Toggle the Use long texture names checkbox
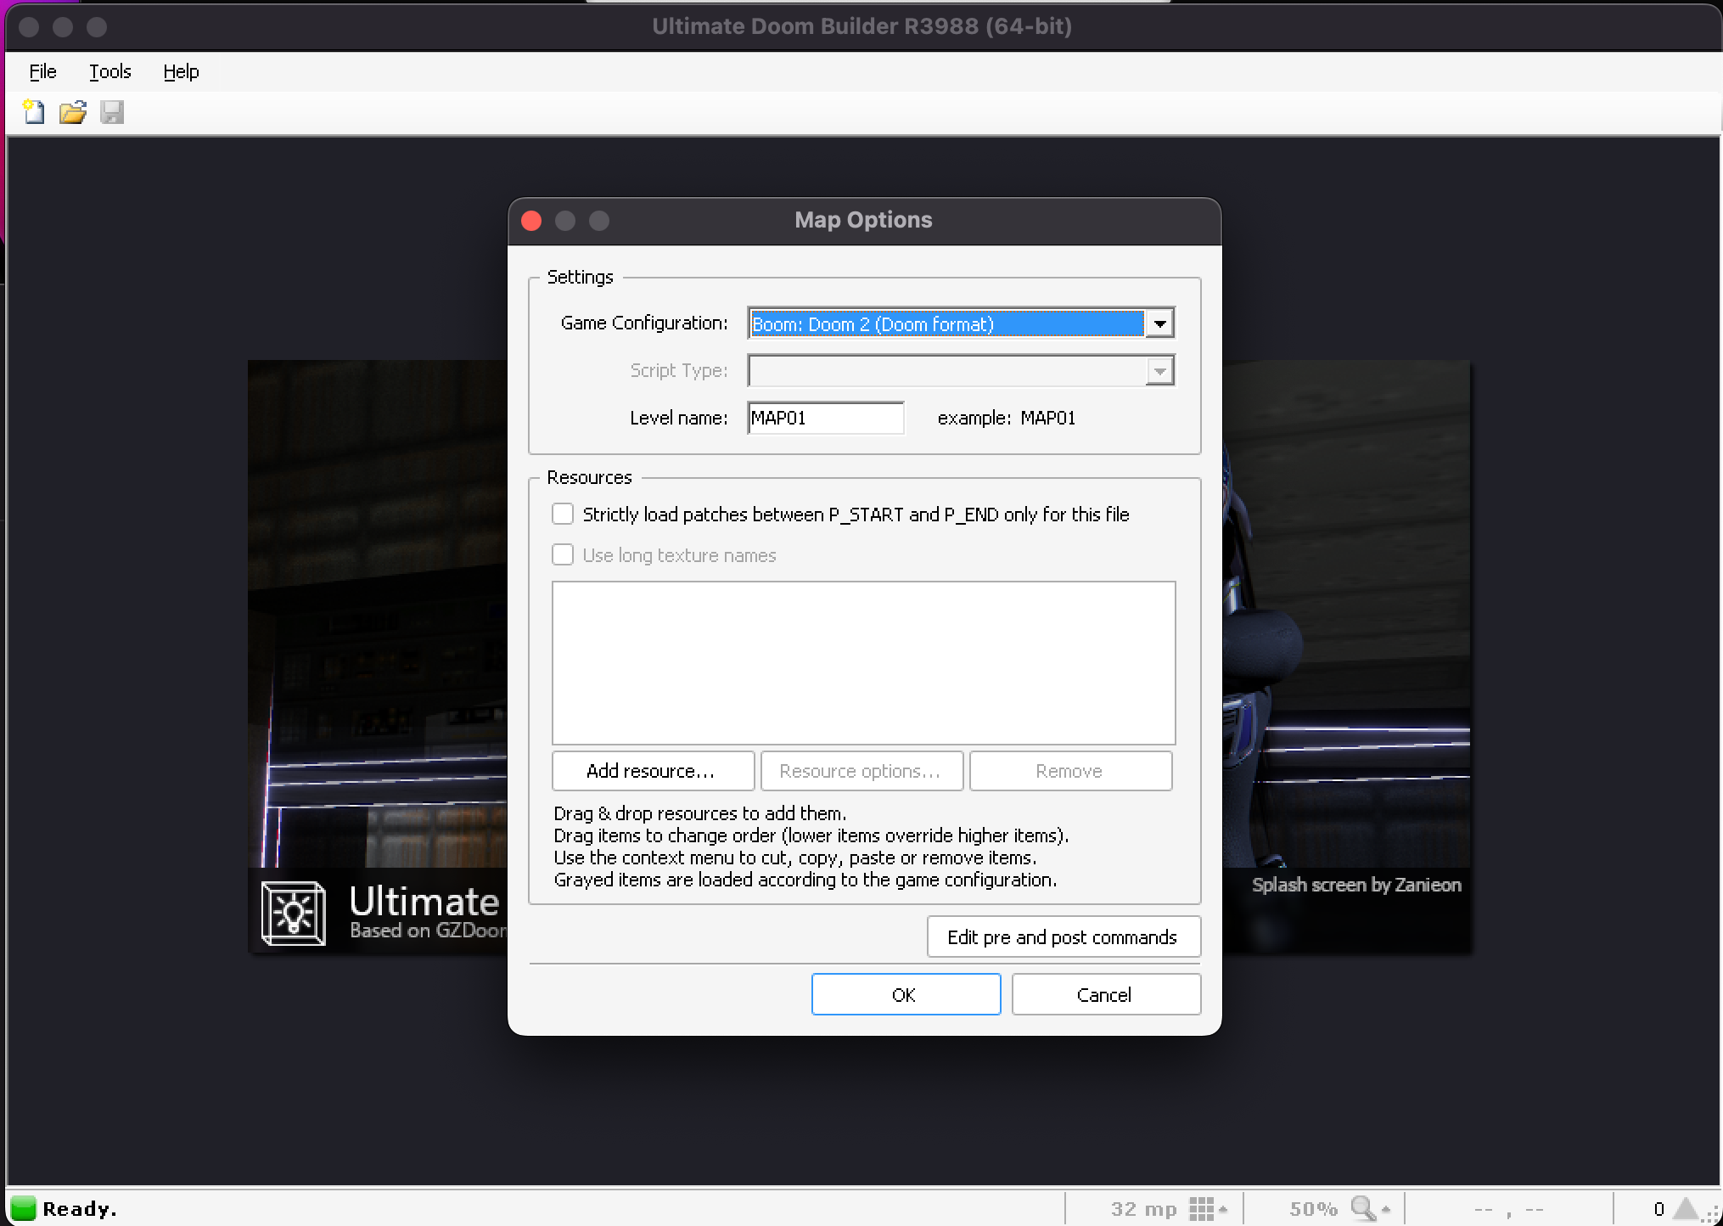 (563, 554)
